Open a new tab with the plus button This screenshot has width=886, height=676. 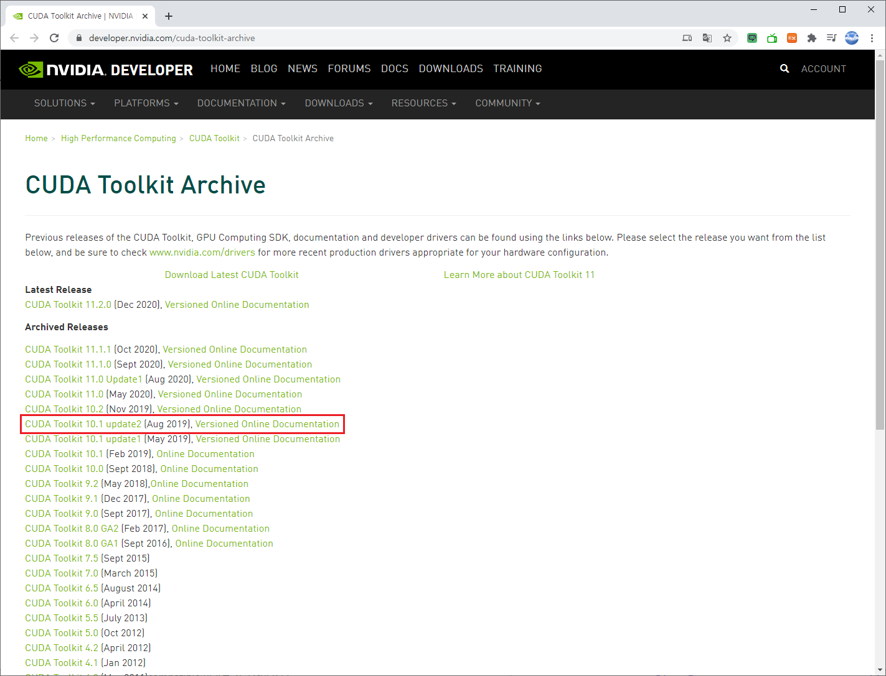tap(169, 16)
